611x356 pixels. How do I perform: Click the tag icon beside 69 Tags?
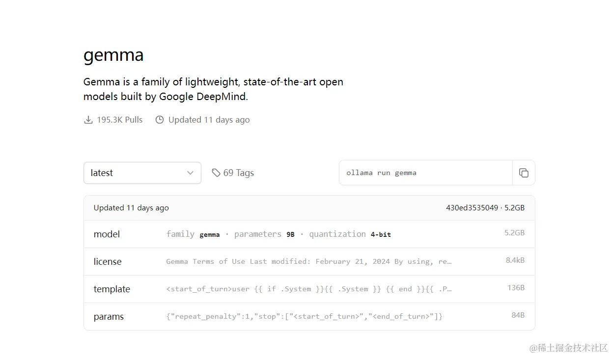click(x=216, y=173)
